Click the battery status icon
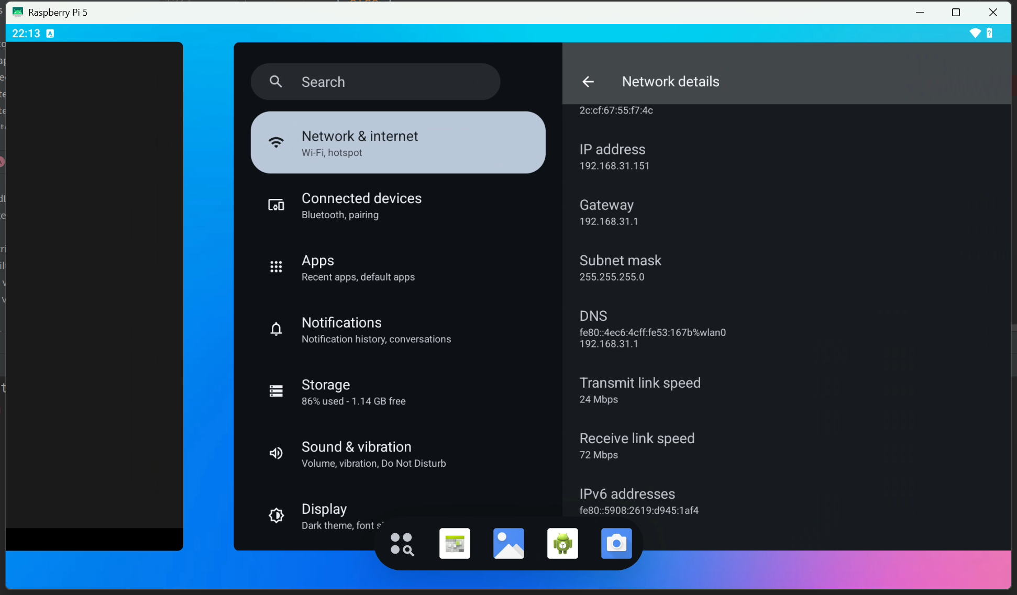 (x=989, y=33)
